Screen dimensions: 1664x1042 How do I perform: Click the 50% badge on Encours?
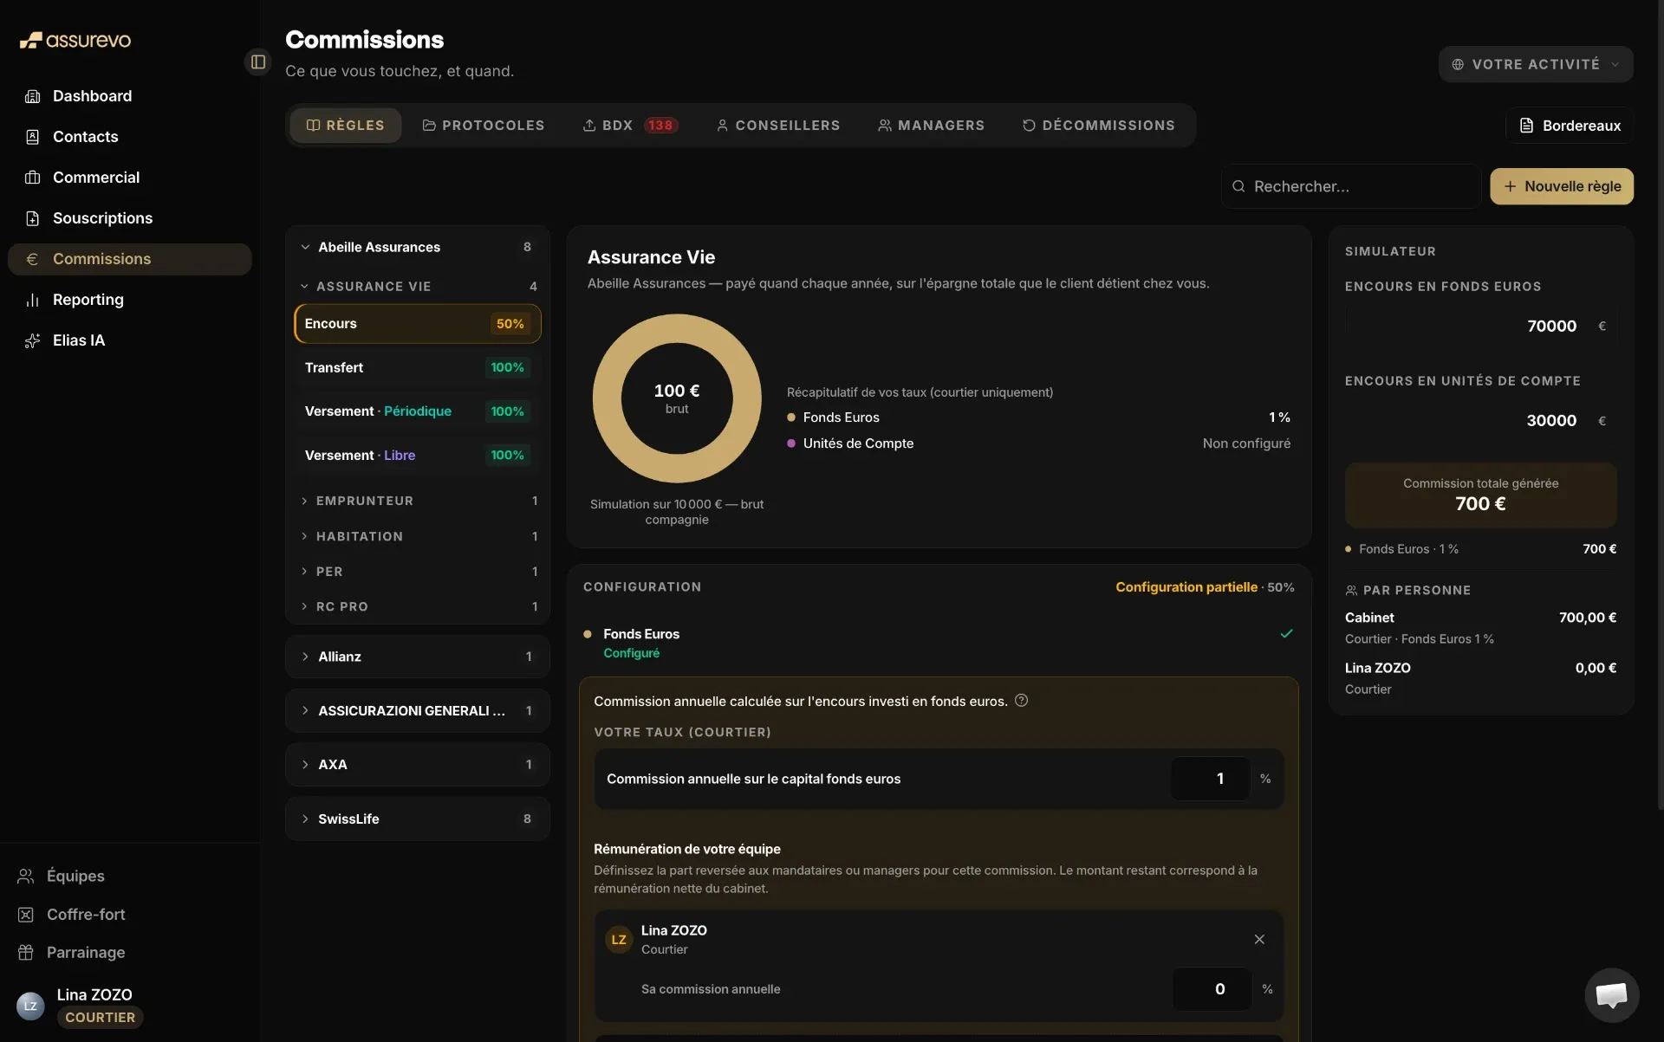tap(510, 324)
